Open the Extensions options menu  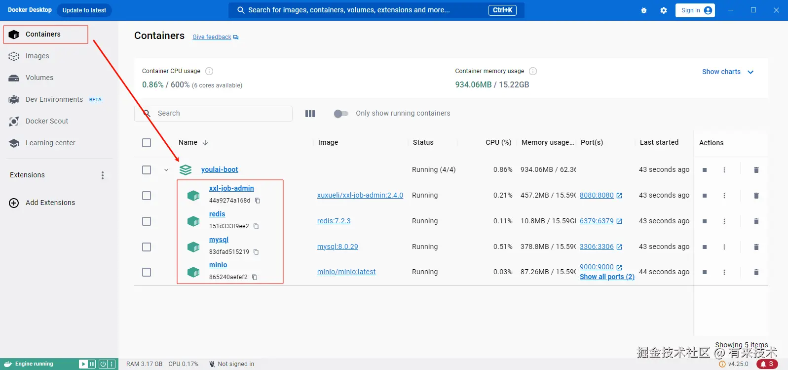point(103,175)
